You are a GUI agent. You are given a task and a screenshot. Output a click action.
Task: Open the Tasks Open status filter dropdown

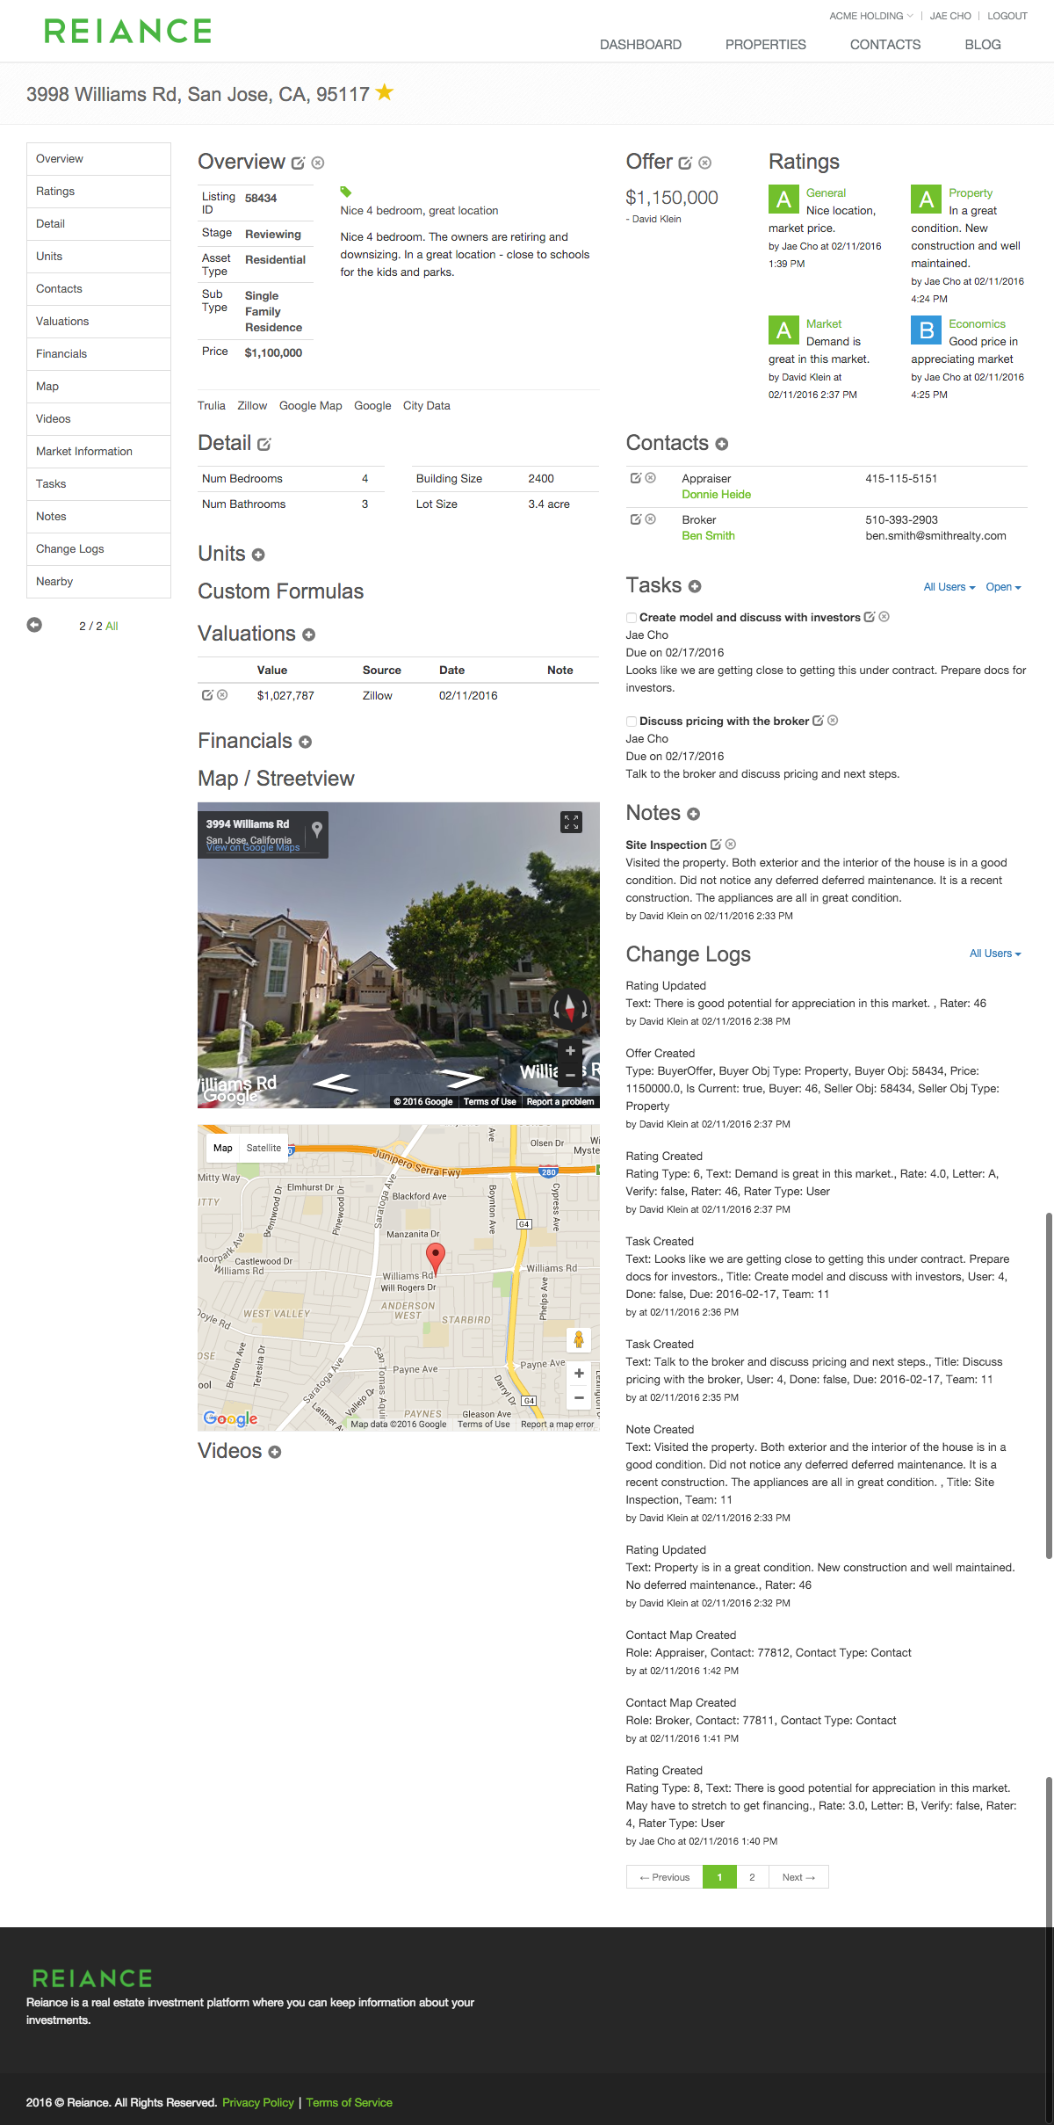tap(1003, 587)
